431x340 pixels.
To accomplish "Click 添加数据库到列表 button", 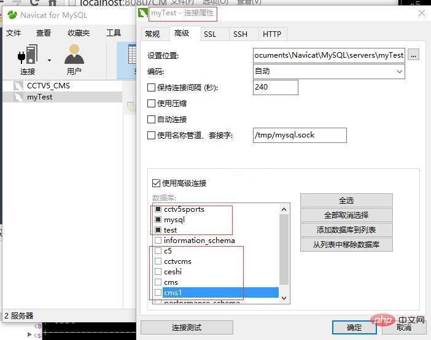I will (x=346, y=230).
